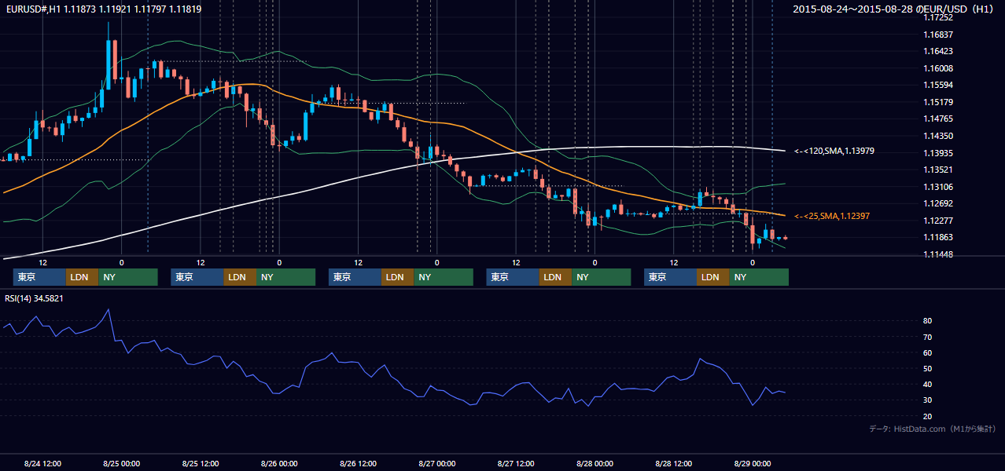Screen dimensions: 1005x471
Task: Select the RSI scale value 50
Action: [928, 368]
